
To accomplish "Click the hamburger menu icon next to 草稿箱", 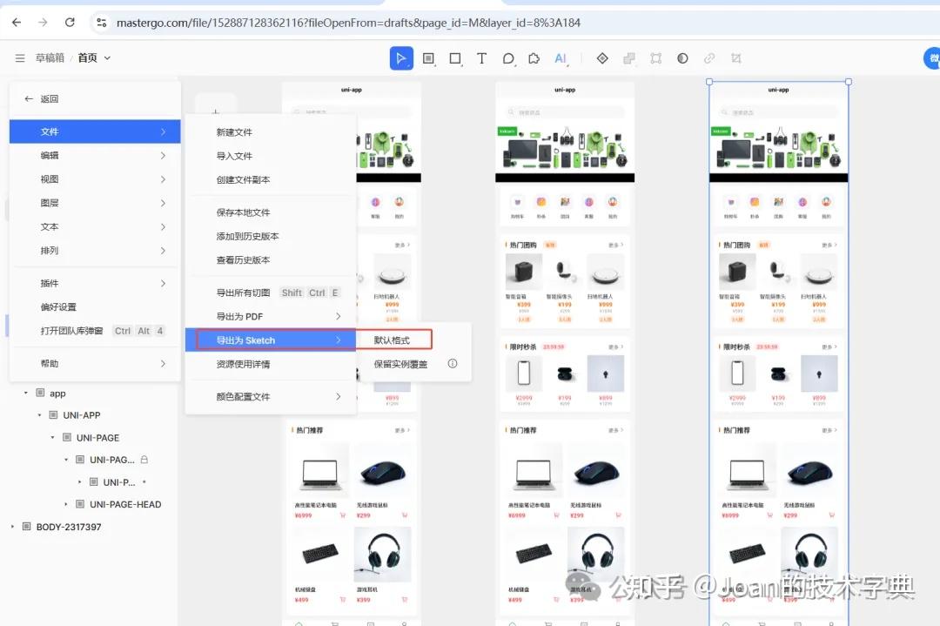I will [x=19, y=58].
